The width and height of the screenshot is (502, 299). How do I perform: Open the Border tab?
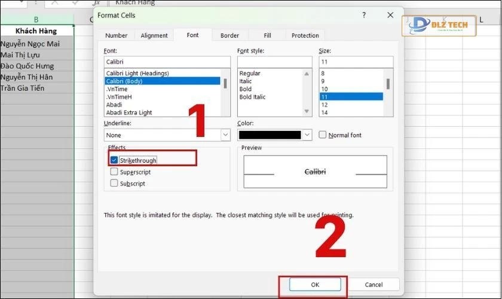tap(229, 36)
